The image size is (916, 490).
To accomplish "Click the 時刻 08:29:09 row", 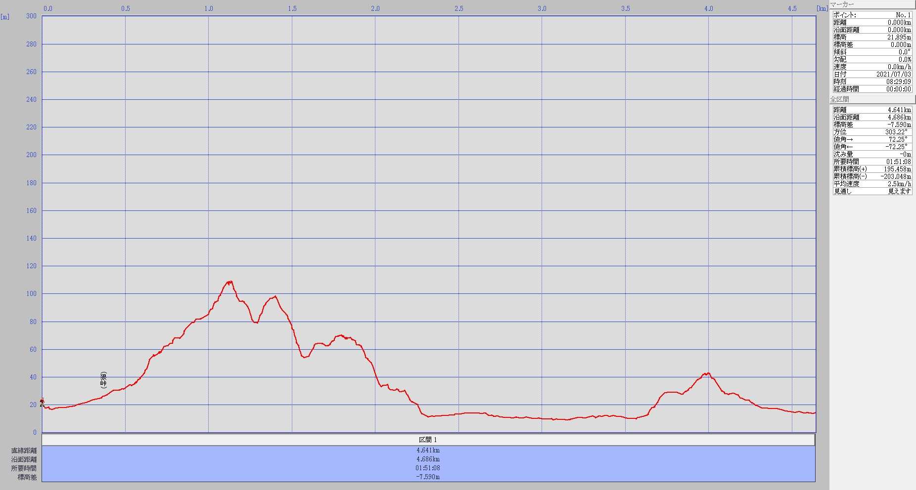I will 871,82.
